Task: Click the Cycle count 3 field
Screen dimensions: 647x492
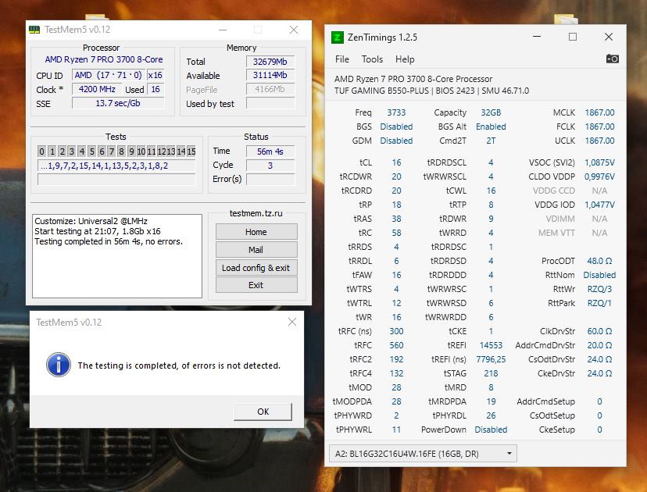Action: (270, 166)
